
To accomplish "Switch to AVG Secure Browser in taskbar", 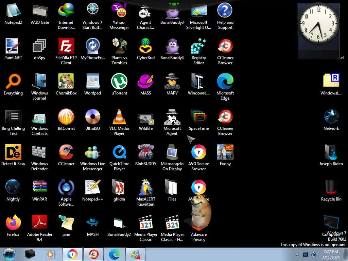I will 72,254.
